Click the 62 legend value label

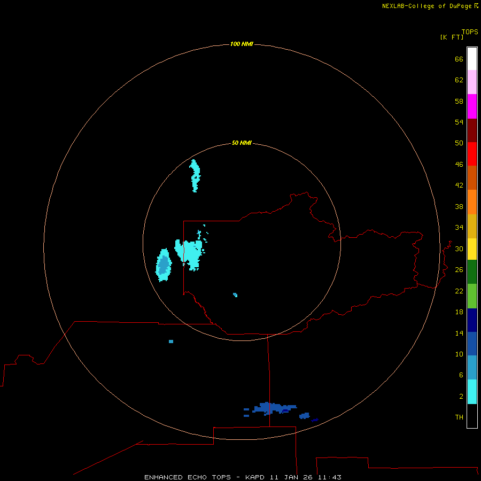pos(459,80)
